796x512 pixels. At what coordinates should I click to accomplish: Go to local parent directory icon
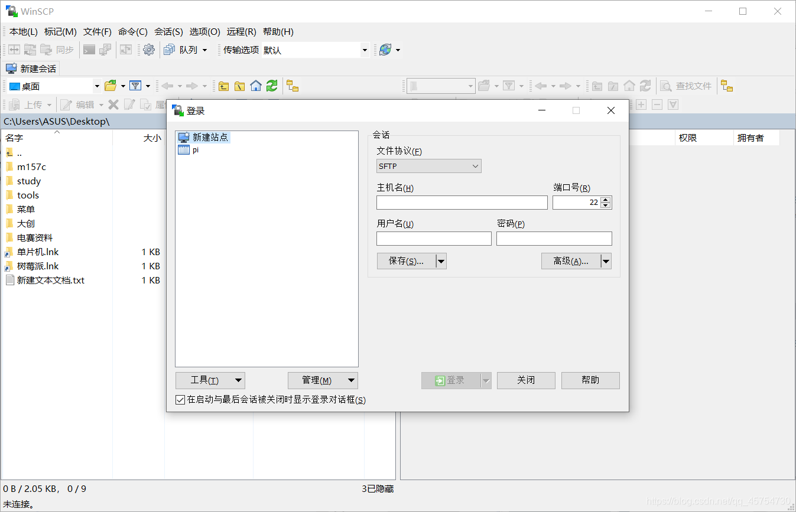223,86
